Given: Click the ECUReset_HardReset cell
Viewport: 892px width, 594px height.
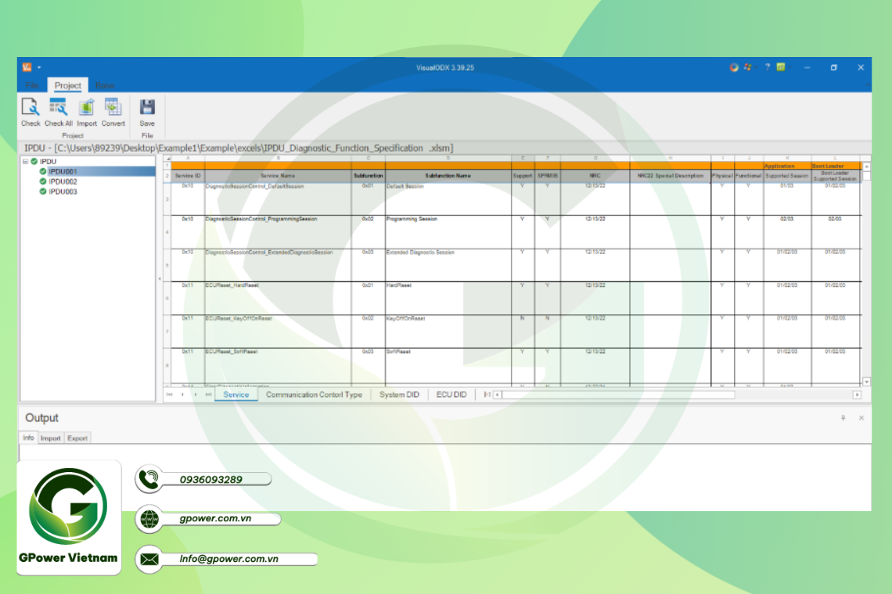Looking at the screenshot, I should click(278, 299).
